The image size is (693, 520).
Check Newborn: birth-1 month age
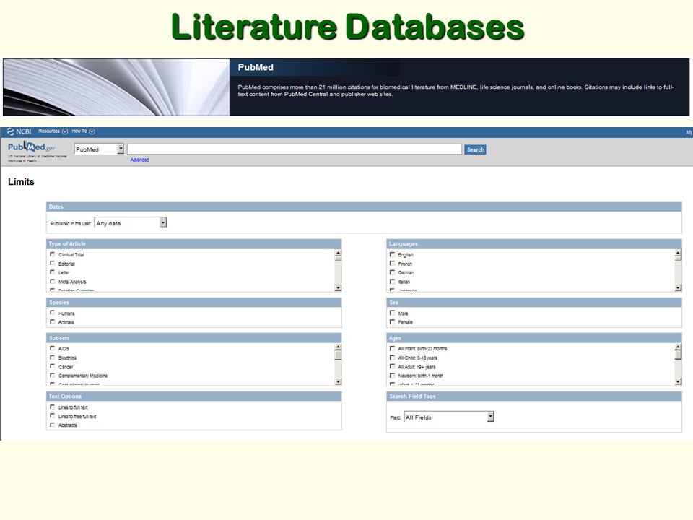point(392,375)
